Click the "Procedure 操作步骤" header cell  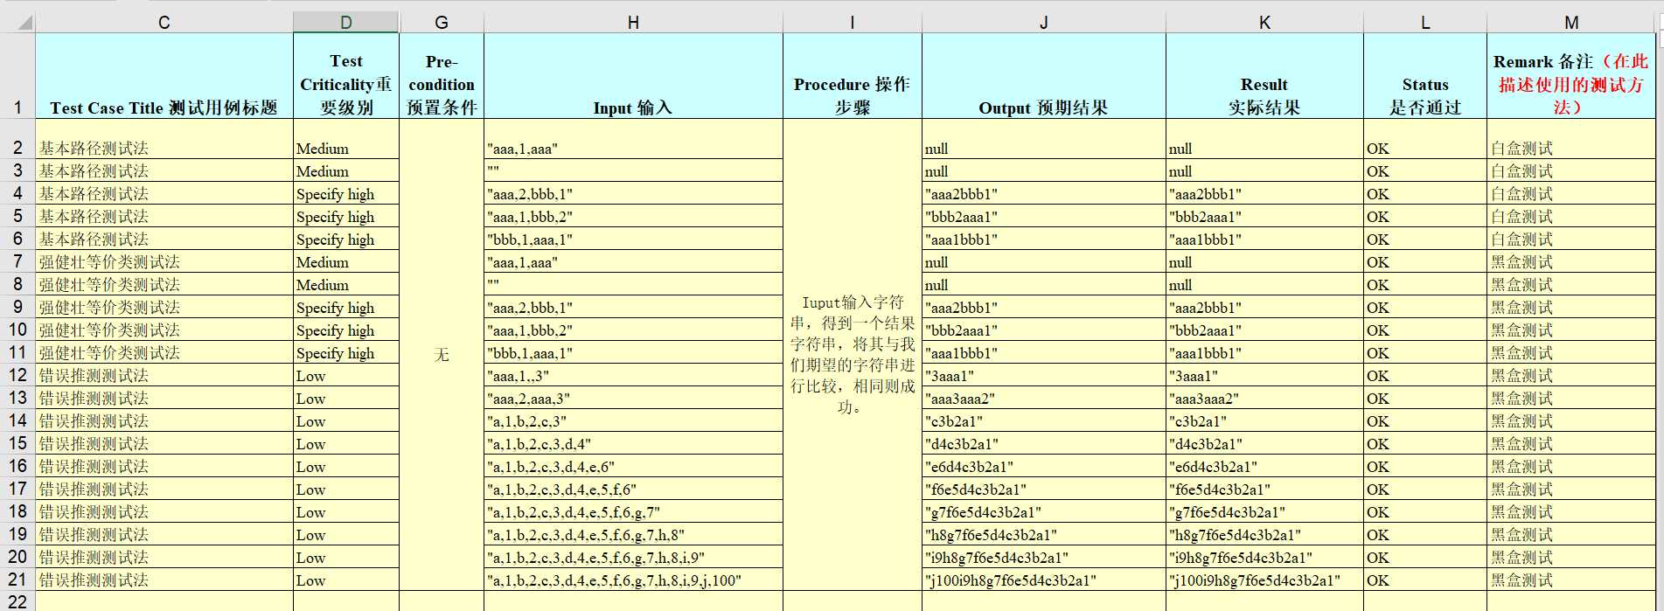tap(853, 76)
